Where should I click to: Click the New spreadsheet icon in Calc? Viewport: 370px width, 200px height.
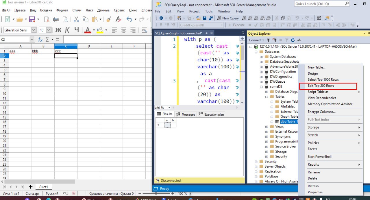click(7, 19)
